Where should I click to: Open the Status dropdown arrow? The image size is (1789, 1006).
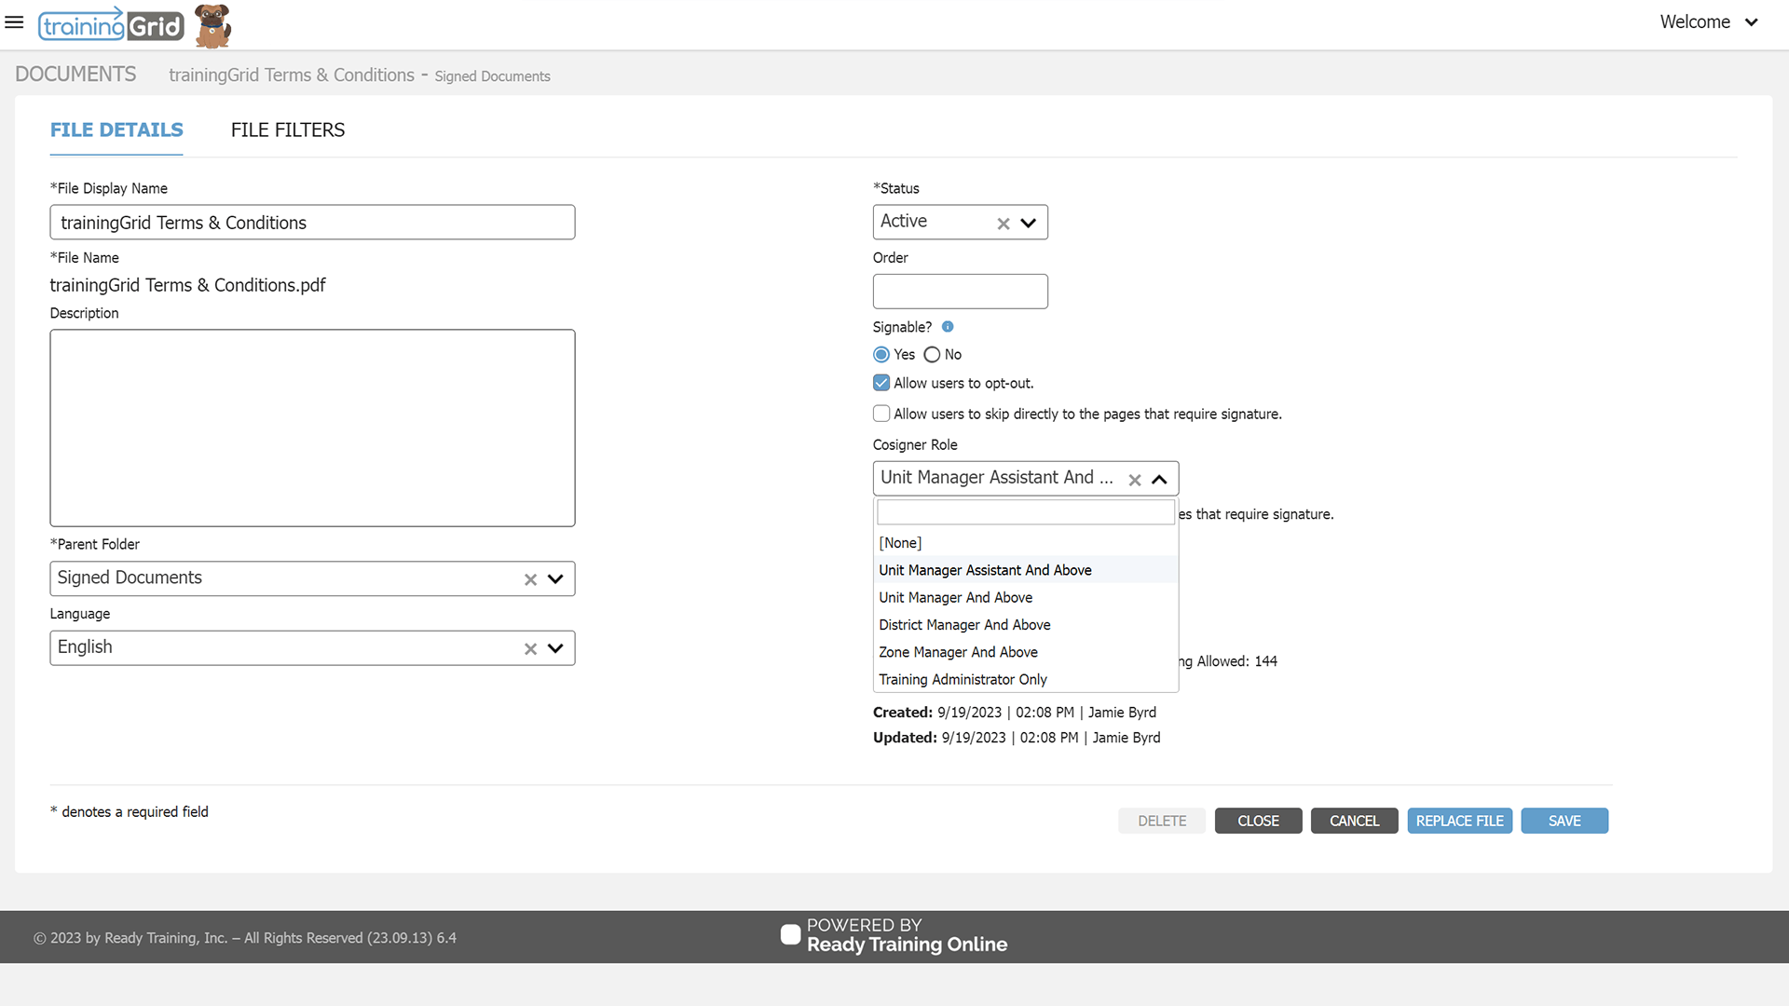coord(1028,224)
